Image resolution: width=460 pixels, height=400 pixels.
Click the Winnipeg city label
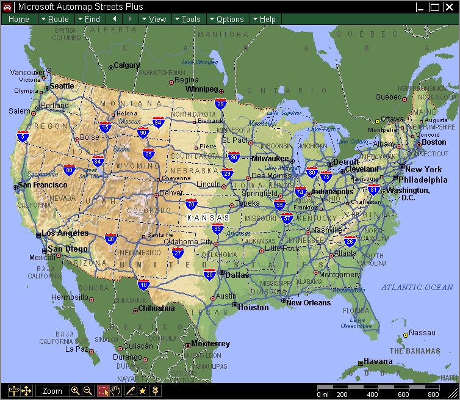click(202, 89)
